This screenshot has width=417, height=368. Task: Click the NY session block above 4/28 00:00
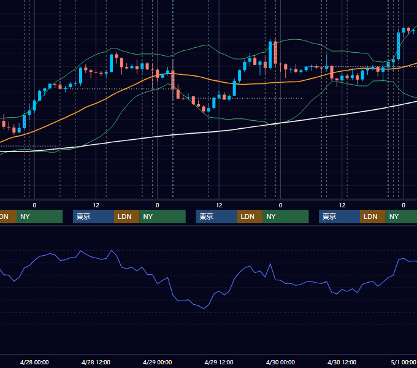[x=39, y=217]
